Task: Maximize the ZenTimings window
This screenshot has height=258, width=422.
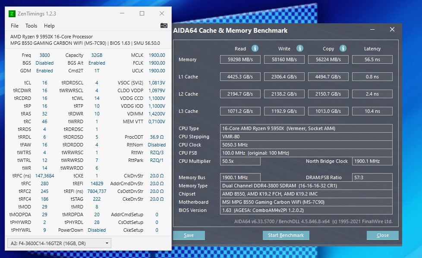Action: coord(142,13)
